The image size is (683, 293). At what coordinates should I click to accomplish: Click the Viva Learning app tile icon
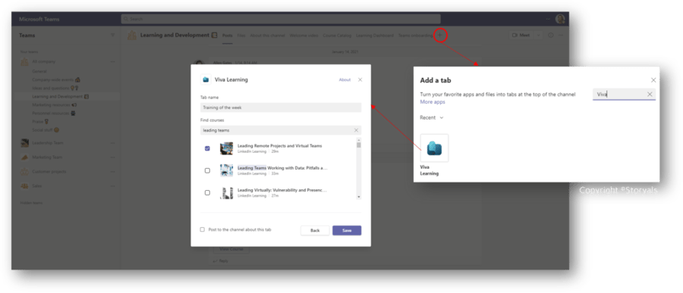pos(434,148)
